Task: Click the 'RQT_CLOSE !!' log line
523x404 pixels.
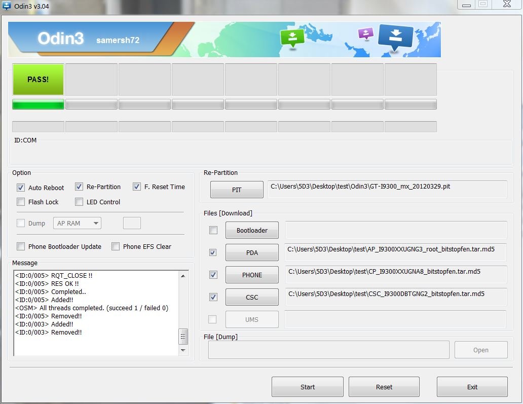Action: click(54, 276)
